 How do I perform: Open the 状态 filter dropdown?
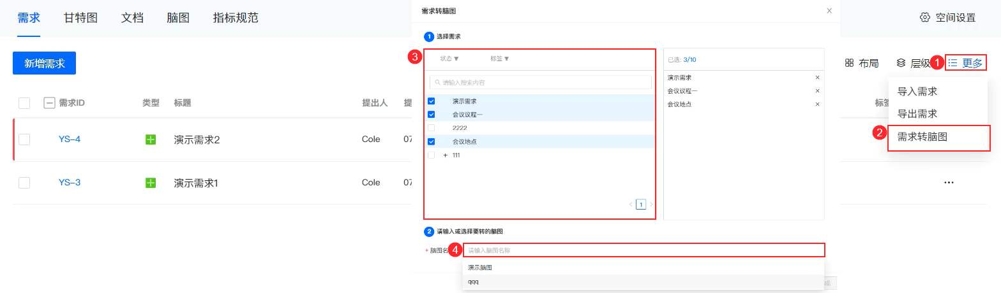[x=449, y=59]
